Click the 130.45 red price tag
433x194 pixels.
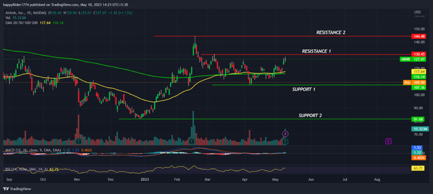coord(418,54)
